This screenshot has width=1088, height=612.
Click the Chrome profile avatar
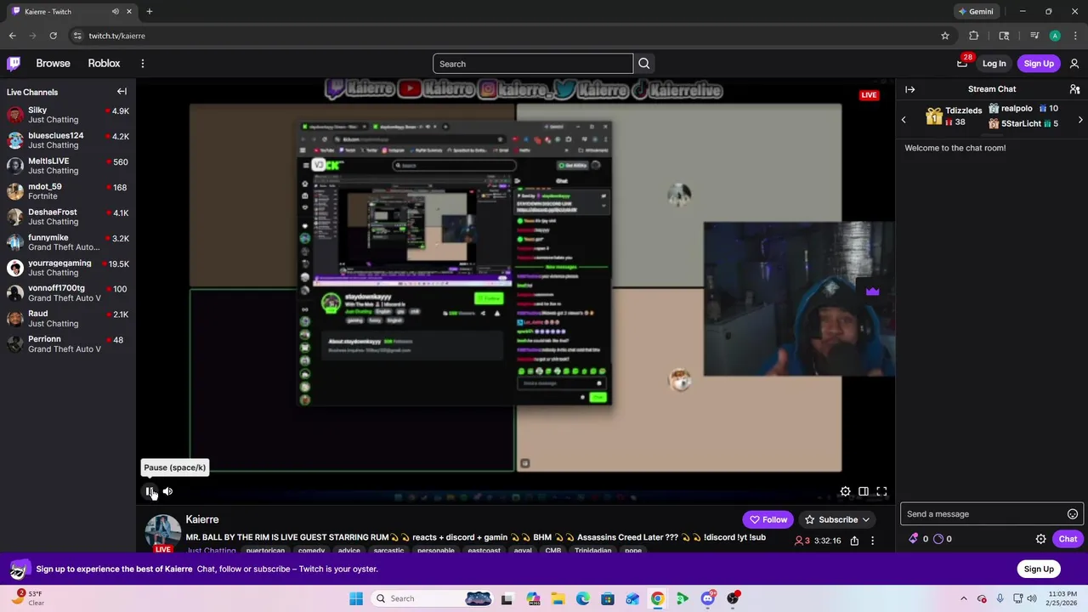[1055, 36]
